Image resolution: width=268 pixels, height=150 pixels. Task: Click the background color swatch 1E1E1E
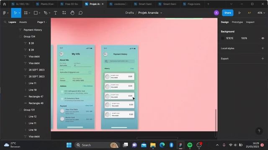pyautogui.click(x=222, y=38)
